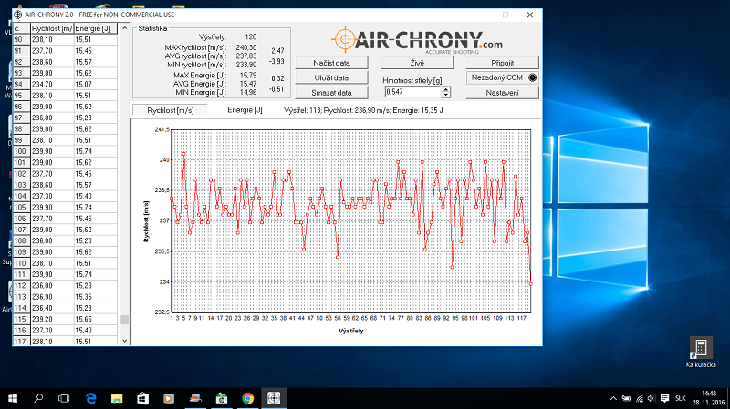Increase projectile weight with up arrow

445,89
